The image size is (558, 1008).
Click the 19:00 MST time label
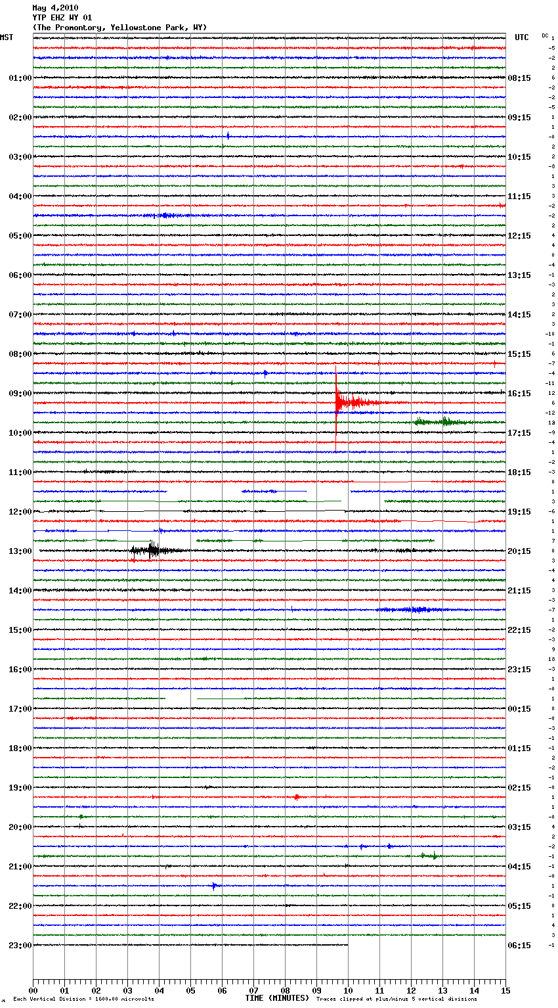tap(20, 788)
